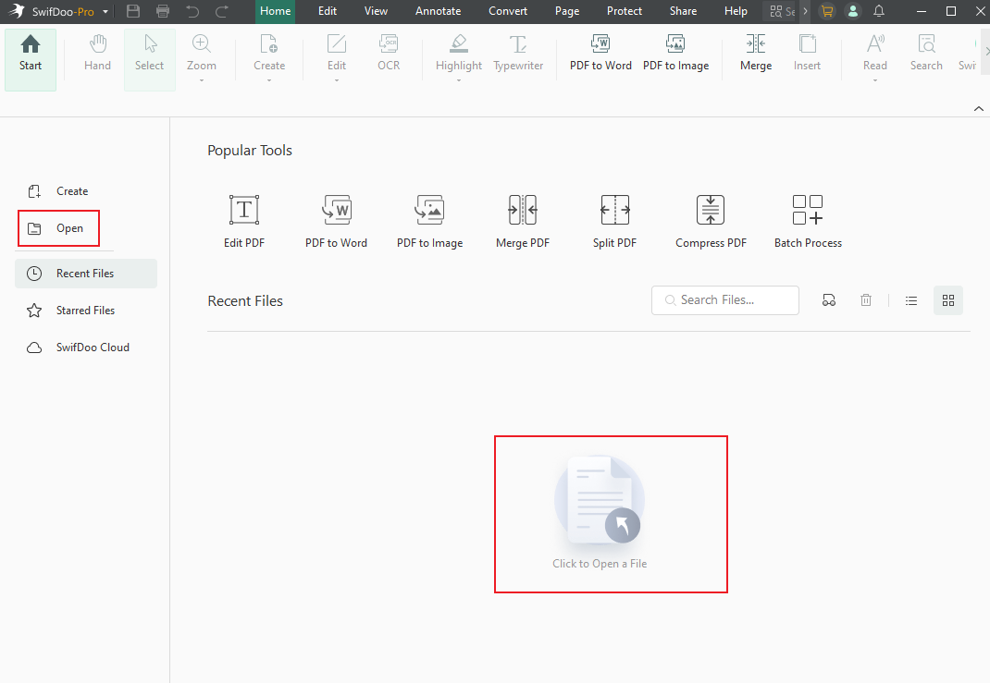Screen dimensions: 990x683
Task: Enable the Select tool
Action: (149, 55)
